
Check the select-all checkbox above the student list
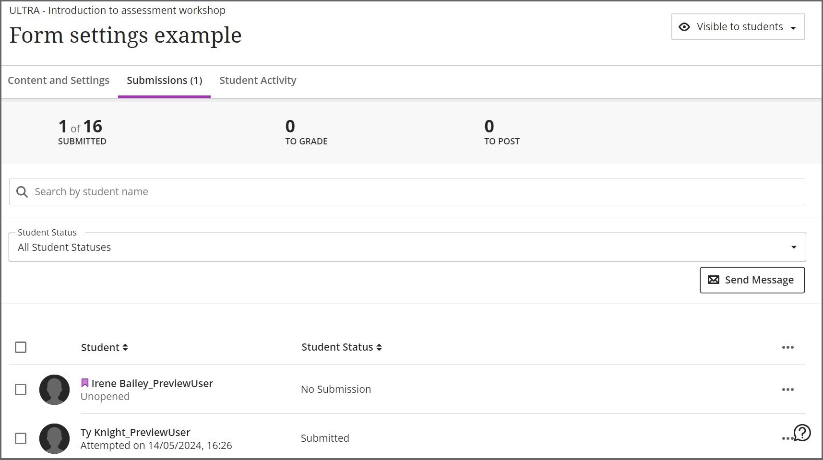(21, 347)
